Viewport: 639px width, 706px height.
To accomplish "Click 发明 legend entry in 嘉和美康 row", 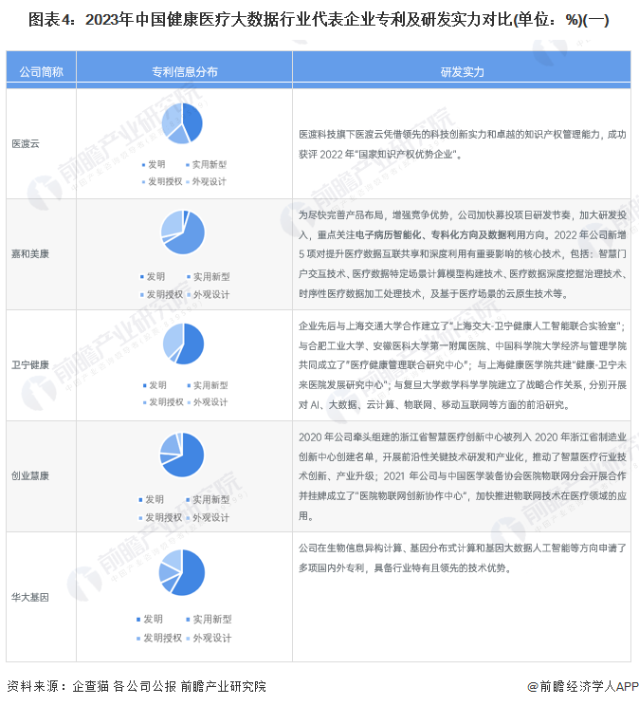I will click(x=153, y=276).
